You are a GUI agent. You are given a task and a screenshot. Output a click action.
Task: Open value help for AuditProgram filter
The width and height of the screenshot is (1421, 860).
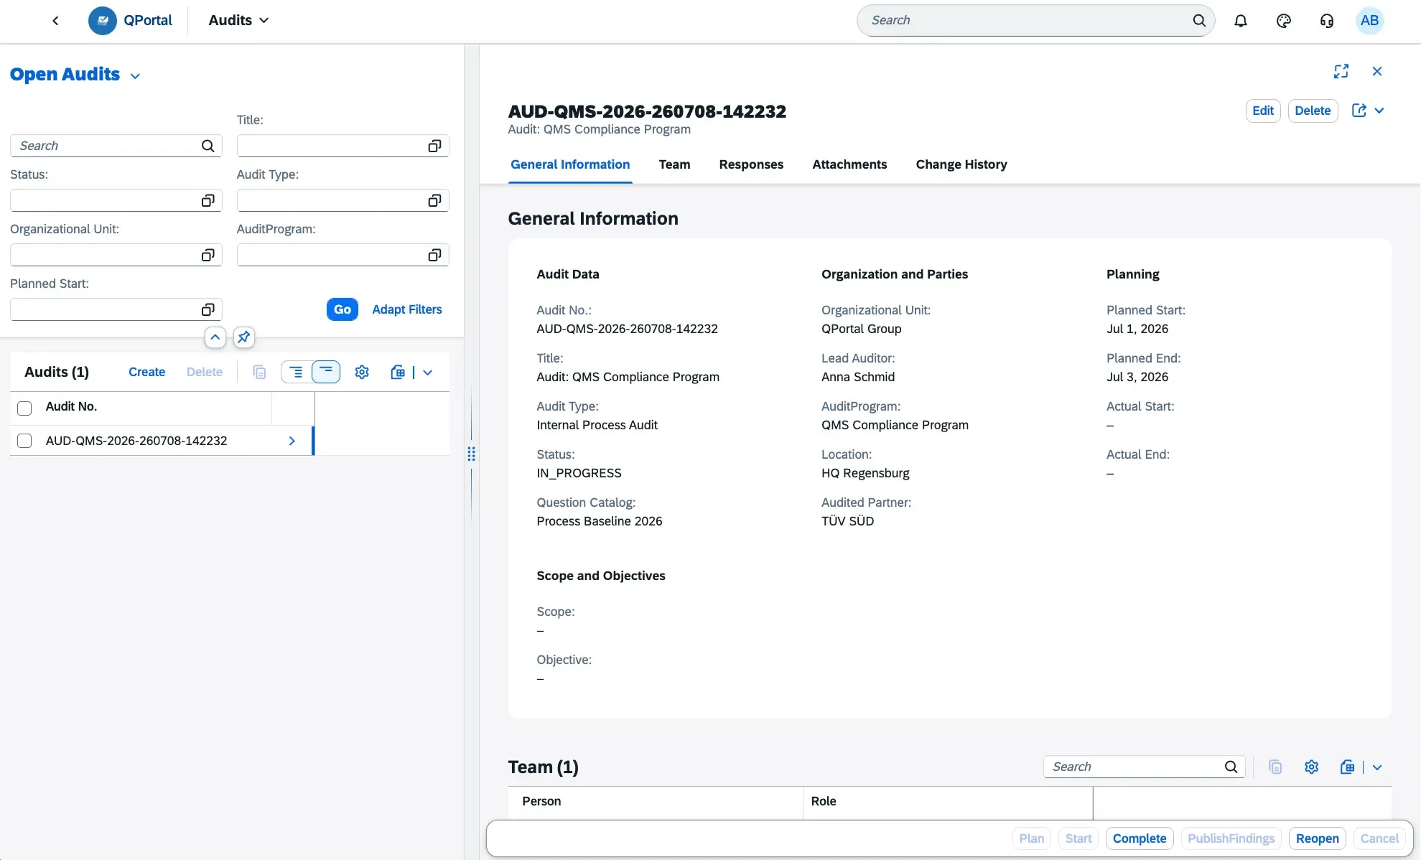pos(434,255)
